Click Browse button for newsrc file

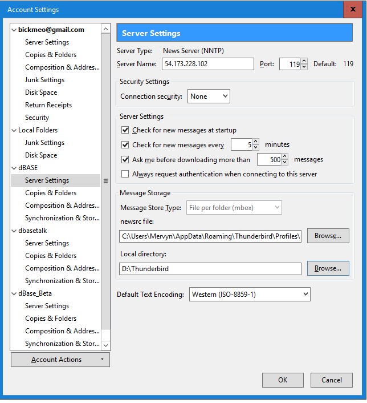point(328,236)
